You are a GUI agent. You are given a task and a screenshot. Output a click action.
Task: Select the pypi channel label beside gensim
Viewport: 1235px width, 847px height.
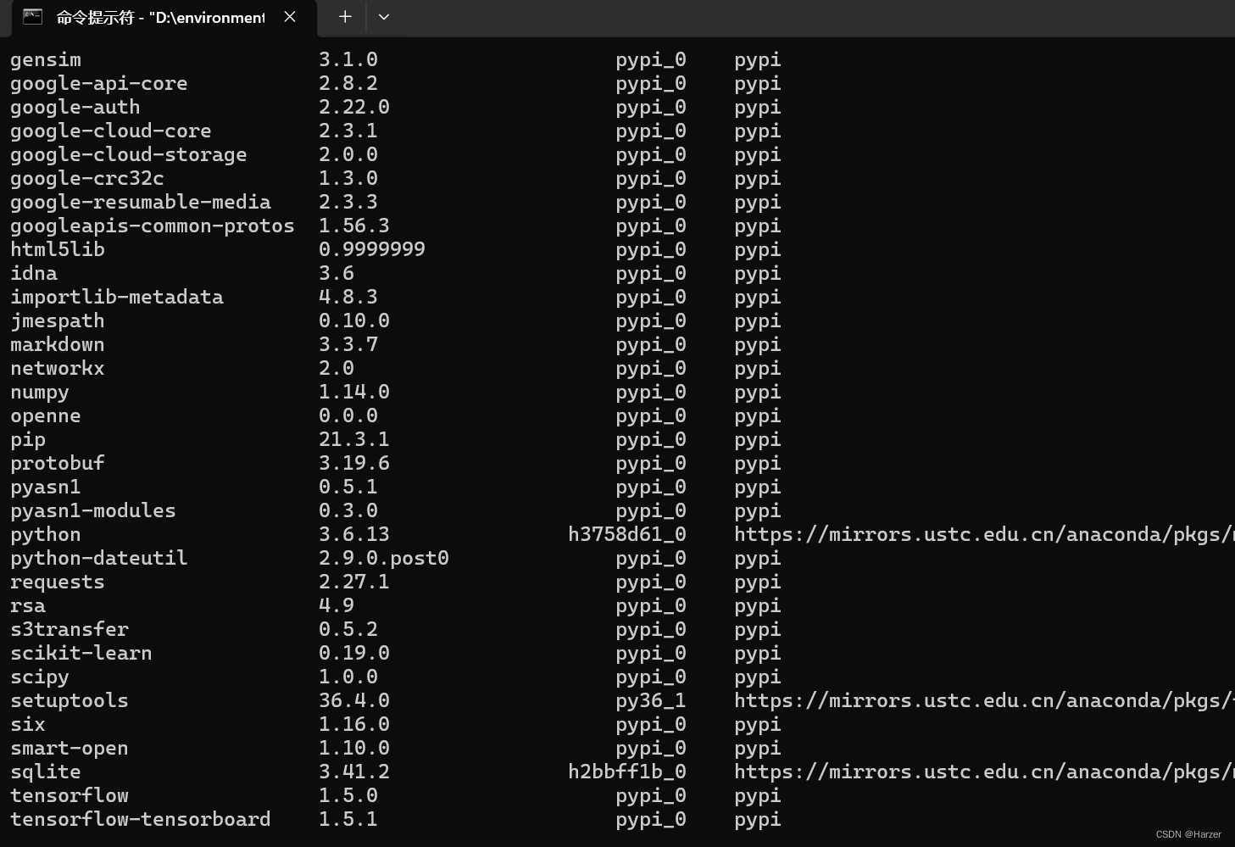[757, 59]
